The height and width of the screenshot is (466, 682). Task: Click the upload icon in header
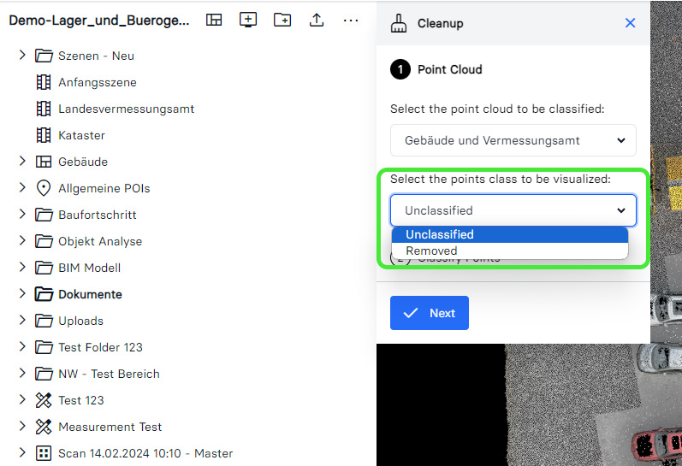(317, 21)
